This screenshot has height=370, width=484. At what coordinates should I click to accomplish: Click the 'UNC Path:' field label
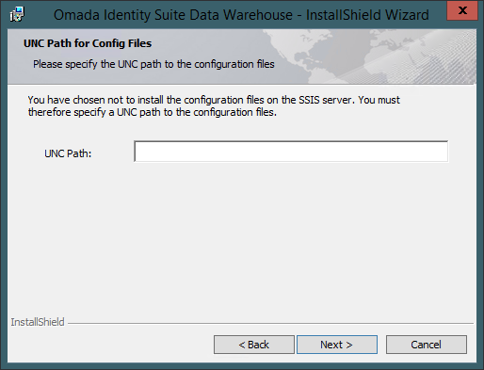(x=68, y=153)
